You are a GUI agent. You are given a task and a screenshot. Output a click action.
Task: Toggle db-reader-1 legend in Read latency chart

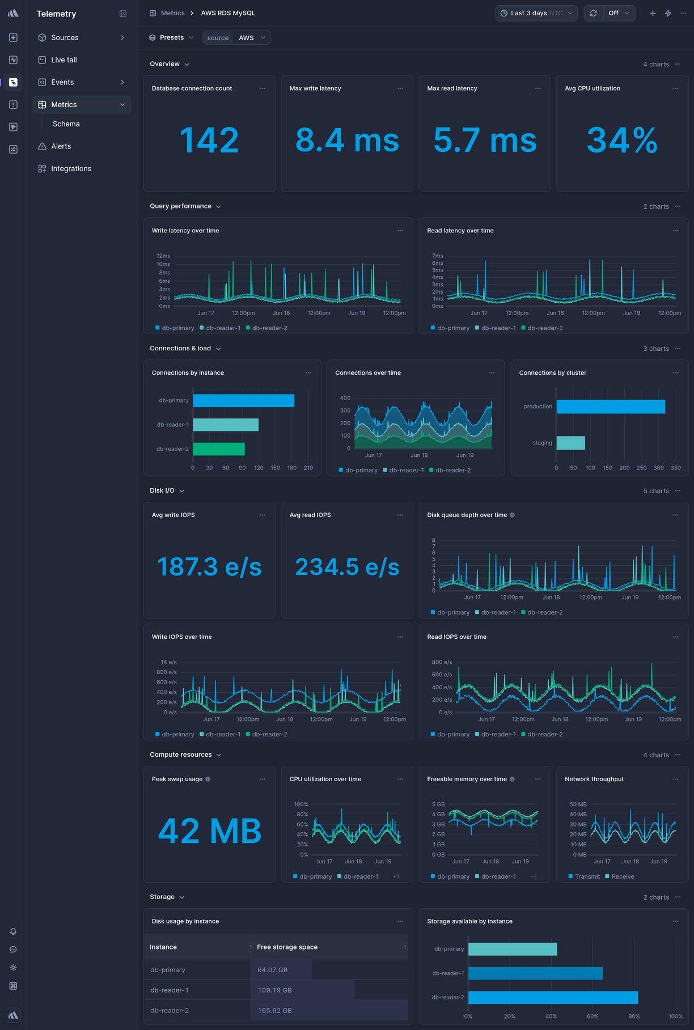coord(496,328)
